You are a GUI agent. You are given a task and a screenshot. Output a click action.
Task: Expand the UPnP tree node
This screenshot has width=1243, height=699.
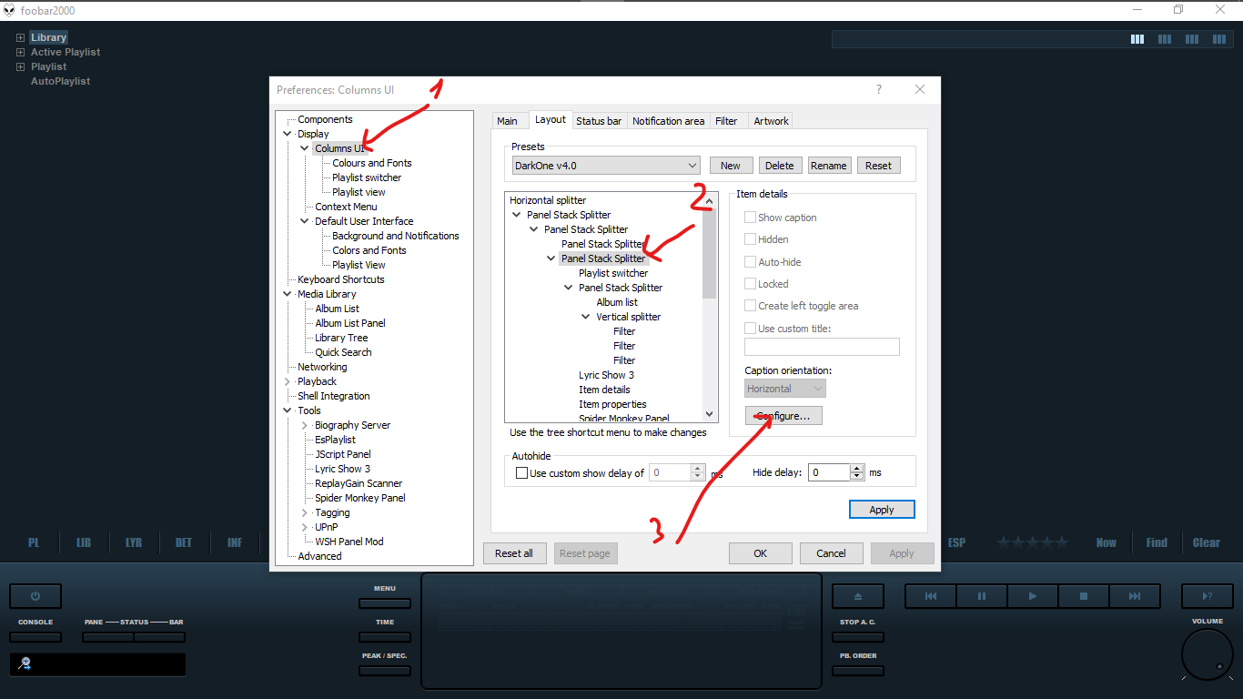point(305,527)
